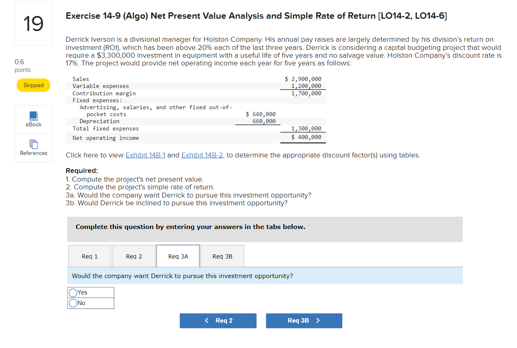This screenshot has width=517, height=348.
Task: Click the Variable expenses row label
Action: pos(101,86)
